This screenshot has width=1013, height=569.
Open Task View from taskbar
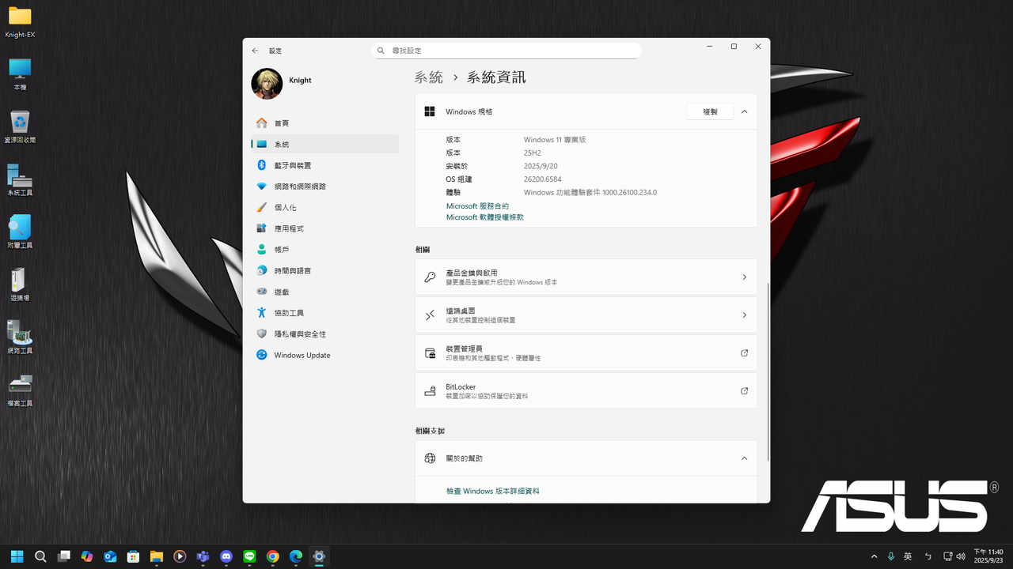click(x=64, y=556)
